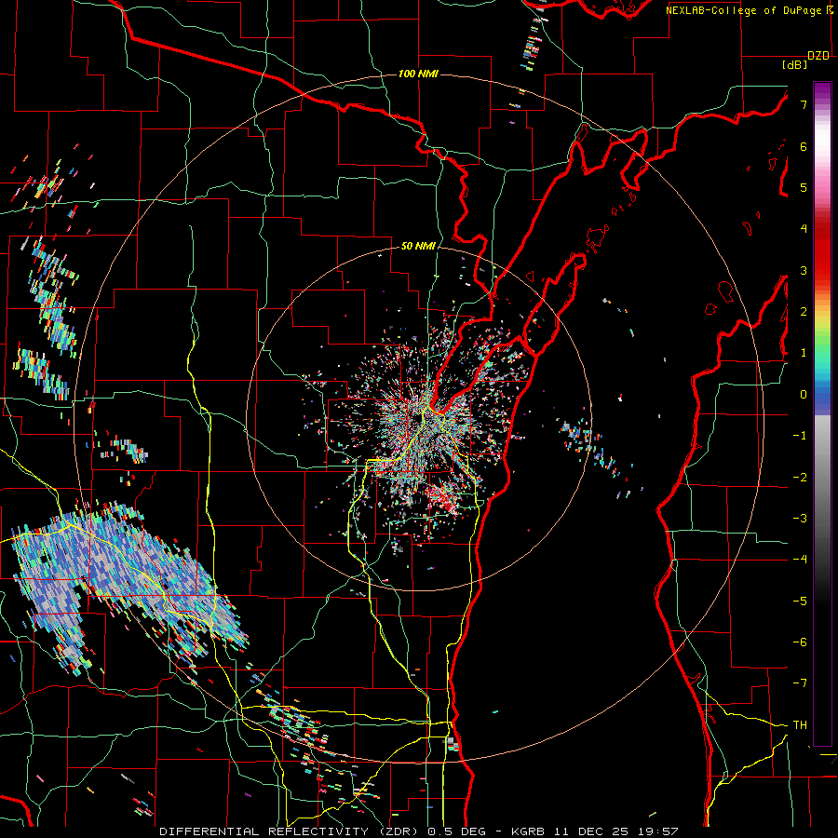Select the -6 value on color scale
This screenshot has width=838, height=838.
800,642
